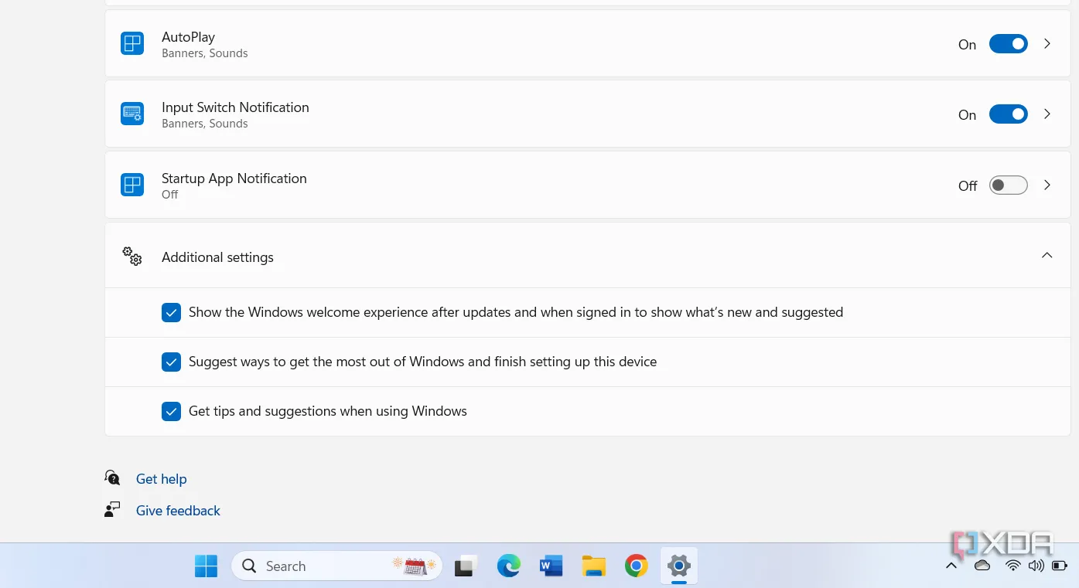Turn off AutoPlay notifications toggle

point(1009,44)
